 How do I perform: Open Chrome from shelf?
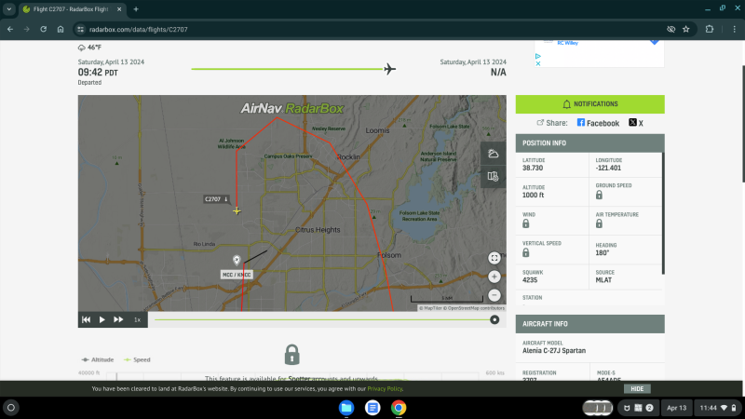pos(399,408)
